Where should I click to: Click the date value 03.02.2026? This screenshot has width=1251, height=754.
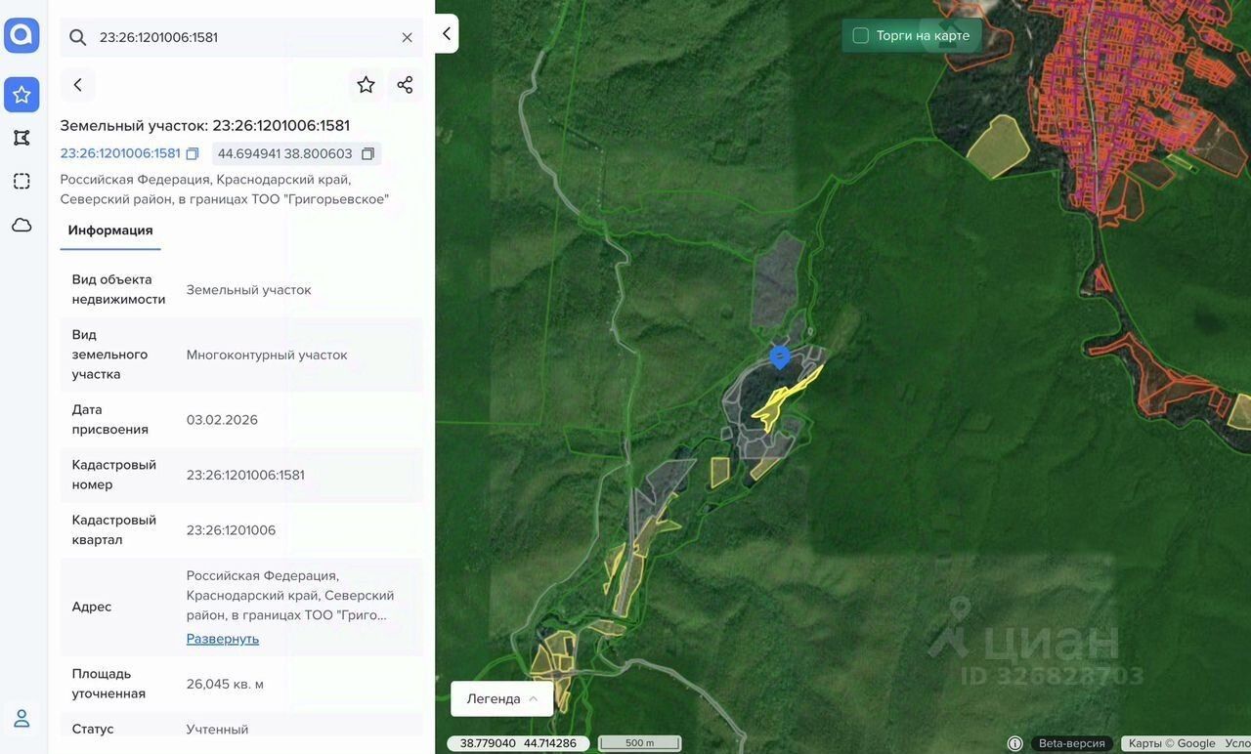click(x=222, y=420)
